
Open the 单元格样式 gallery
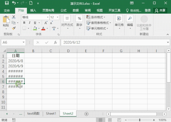pos(97,28)
